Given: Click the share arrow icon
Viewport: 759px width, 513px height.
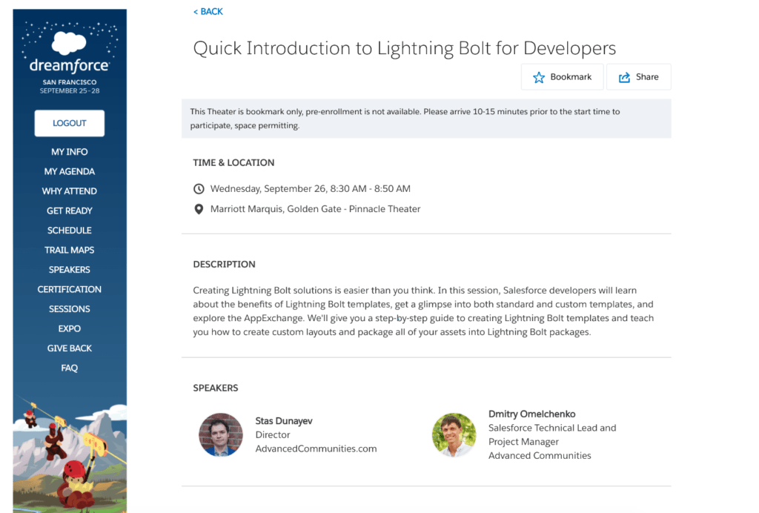Looking at the screenshot, I should point(624,77).
